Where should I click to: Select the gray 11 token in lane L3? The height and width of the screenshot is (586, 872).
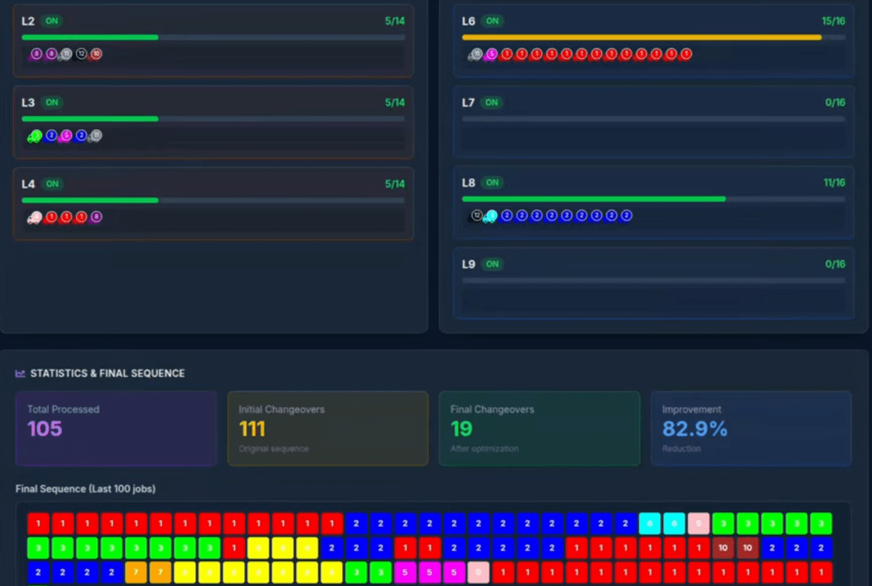point(96,136)
